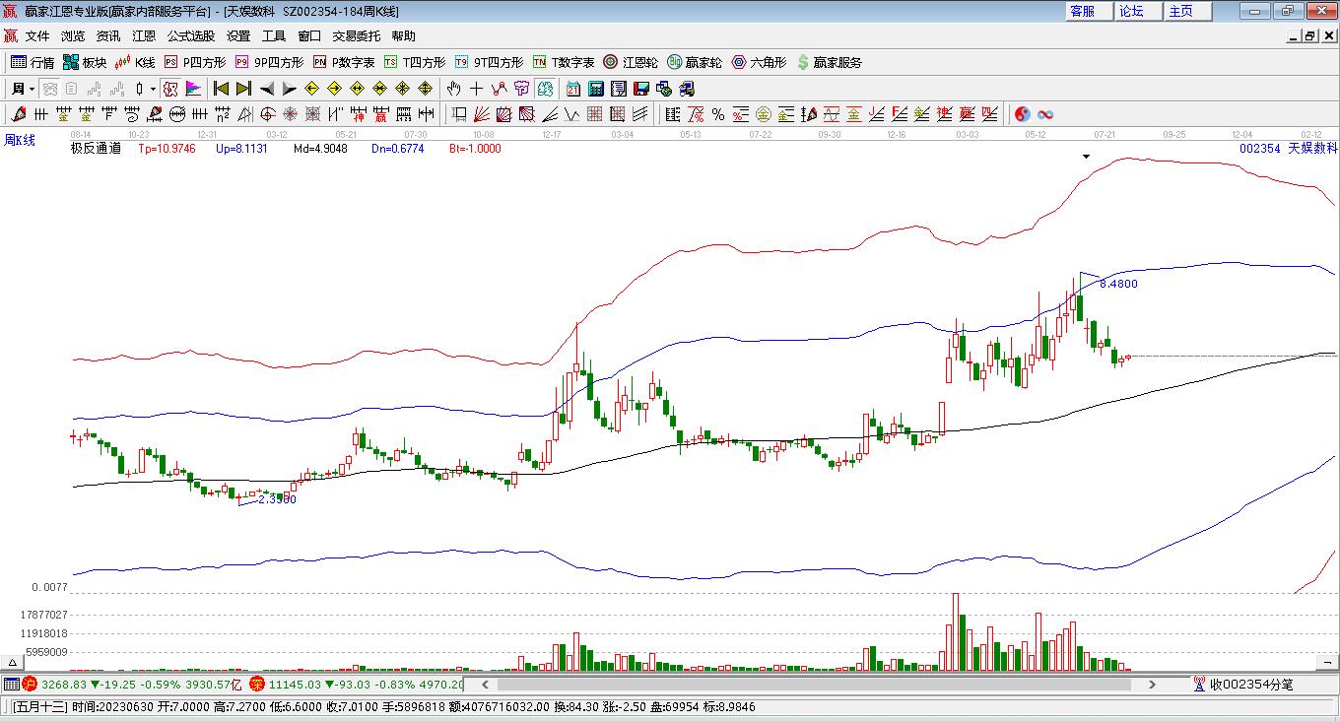Open the 六角形 hexagon tool
This screenshot has width=1340, height=721.
[x=759, y=62]
